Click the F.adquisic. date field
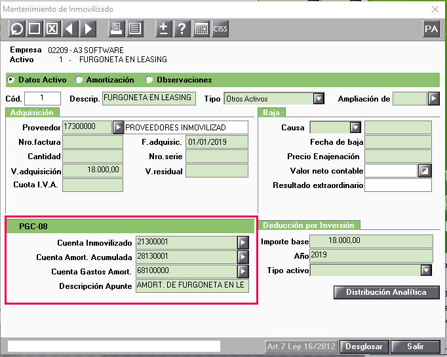Image resolution: width=447 pixels, height=357 pixels. point(217,141)
